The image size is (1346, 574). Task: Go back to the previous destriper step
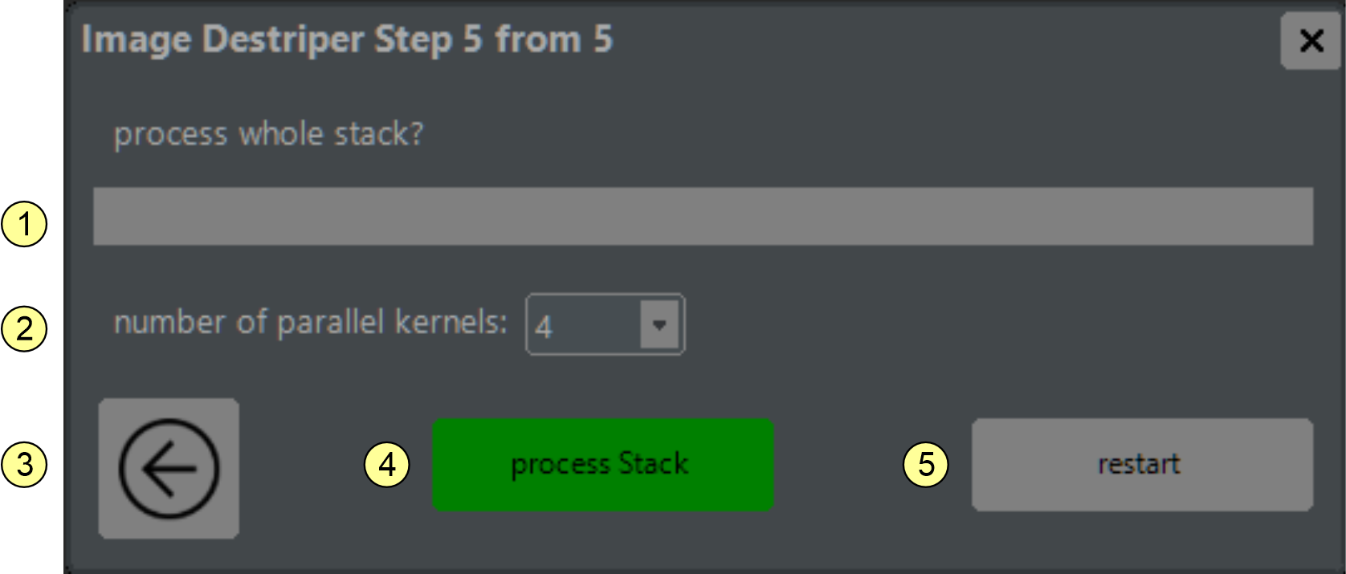[x=169, y=468]
